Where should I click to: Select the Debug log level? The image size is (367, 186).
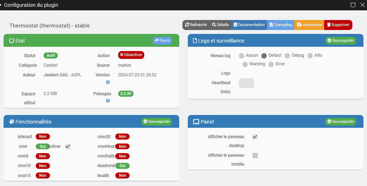point(287,56)
